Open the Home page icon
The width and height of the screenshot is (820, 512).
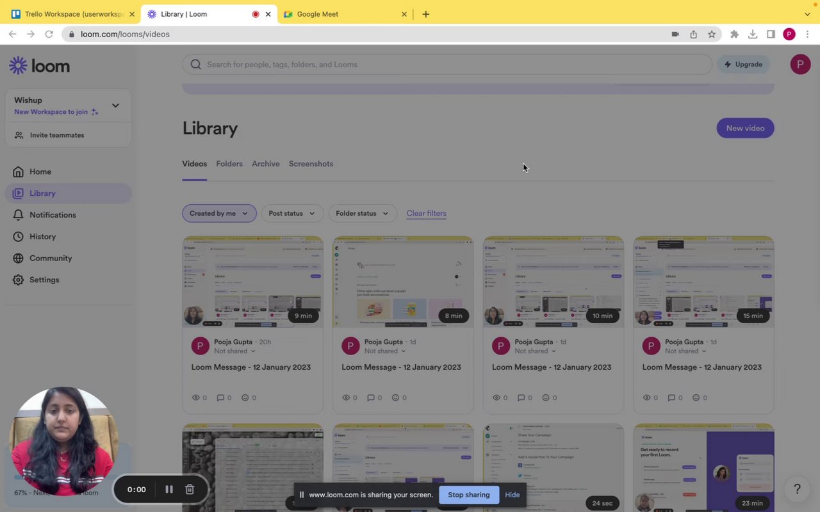pos(18,172)
